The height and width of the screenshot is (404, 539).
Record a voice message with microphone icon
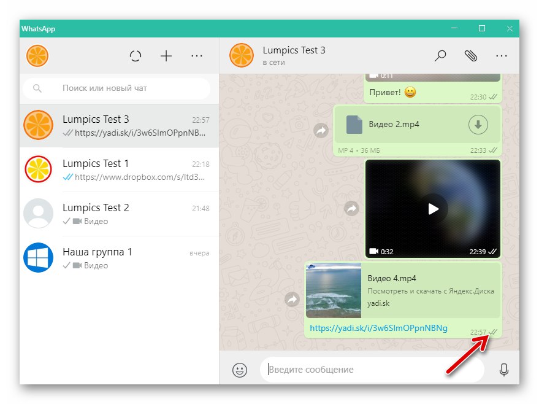[x=503, y=370]
